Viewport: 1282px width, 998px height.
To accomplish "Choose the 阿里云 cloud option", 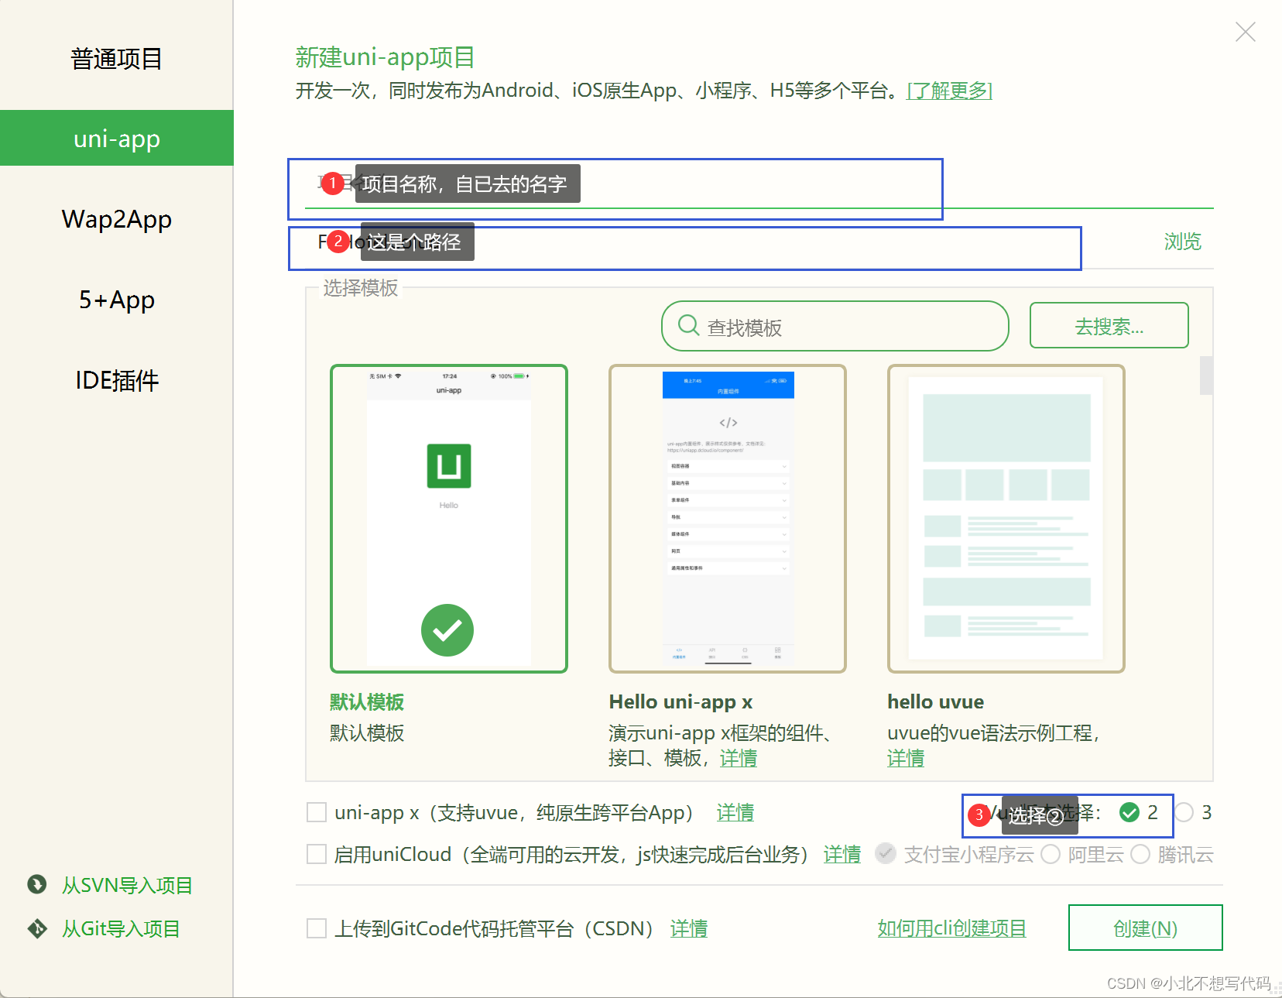I will tap(1051, 854).
